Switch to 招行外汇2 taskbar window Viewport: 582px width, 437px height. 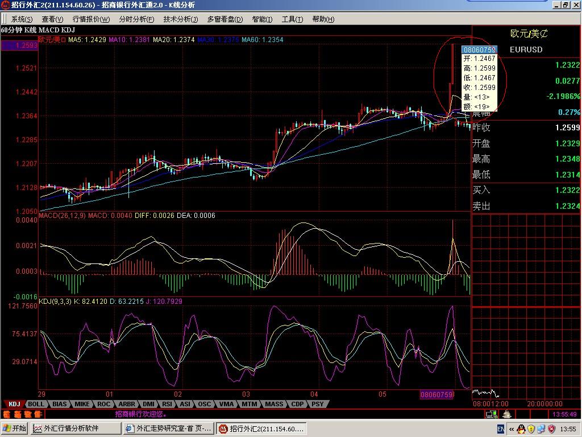point(261,428)
